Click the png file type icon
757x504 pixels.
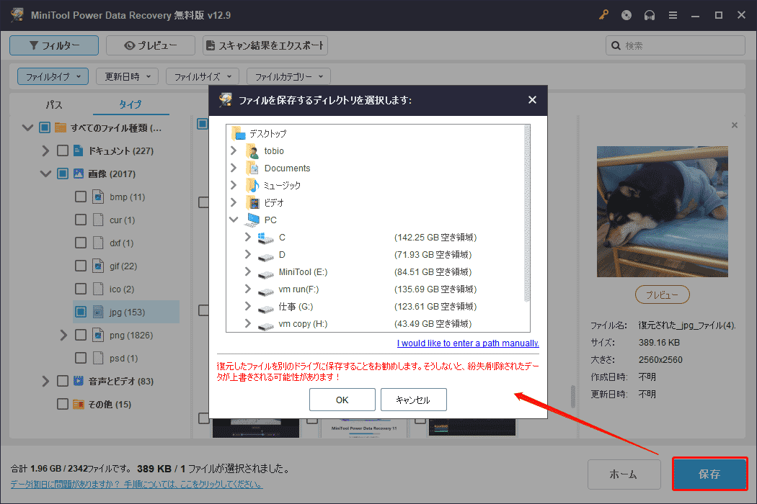[98, 336]
